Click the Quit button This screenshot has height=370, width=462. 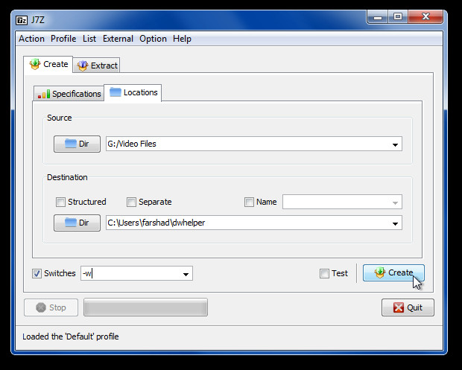click(408, 307)
